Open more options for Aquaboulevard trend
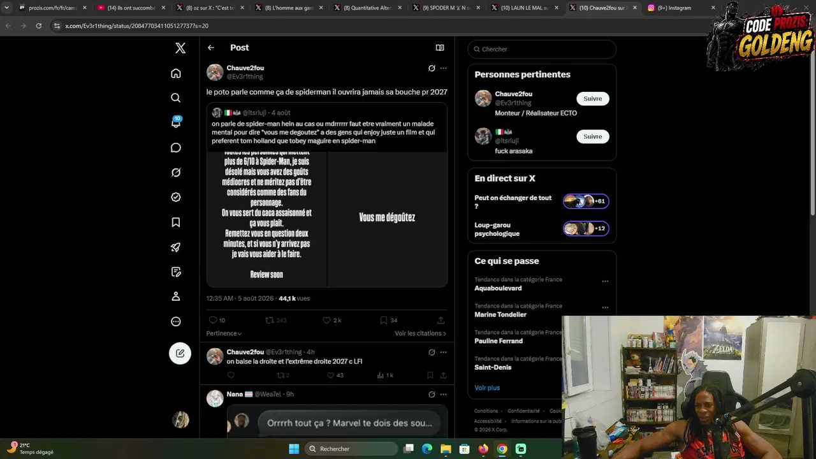This screenshot has width=816, height=459. (x=605, y=281)
